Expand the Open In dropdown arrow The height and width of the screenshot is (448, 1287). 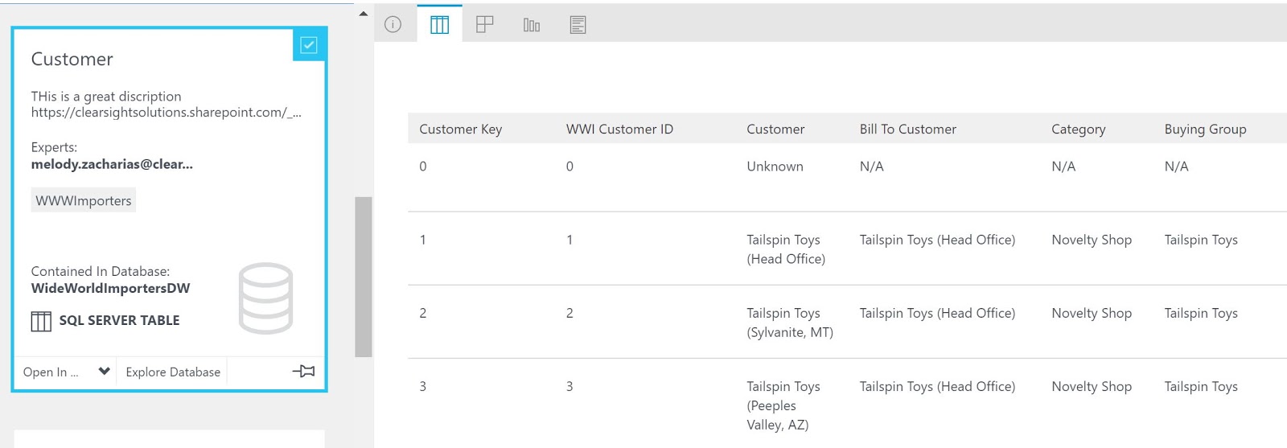(104, 371)
